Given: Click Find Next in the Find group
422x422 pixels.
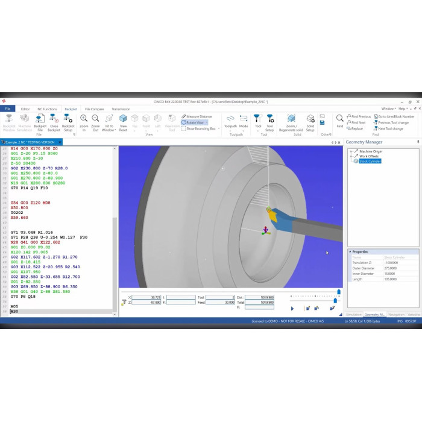Looking at the screenshot, I should pyautogui.click(x=358, y=122).
